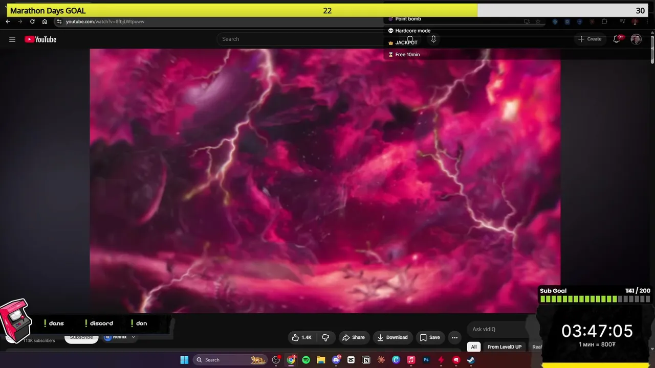Open the YouTube hamburger guide menu
The width and height of the screenshot is (655, 368).
coord(12,39)
